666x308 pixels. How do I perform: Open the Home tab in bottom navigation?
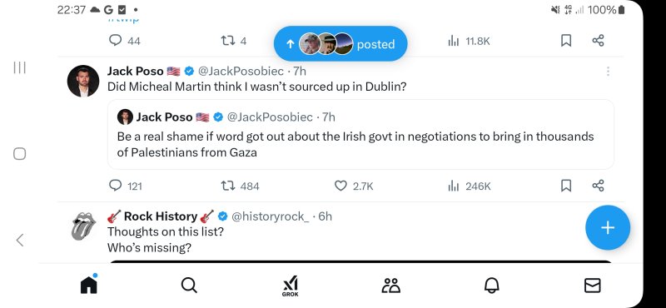89,285
